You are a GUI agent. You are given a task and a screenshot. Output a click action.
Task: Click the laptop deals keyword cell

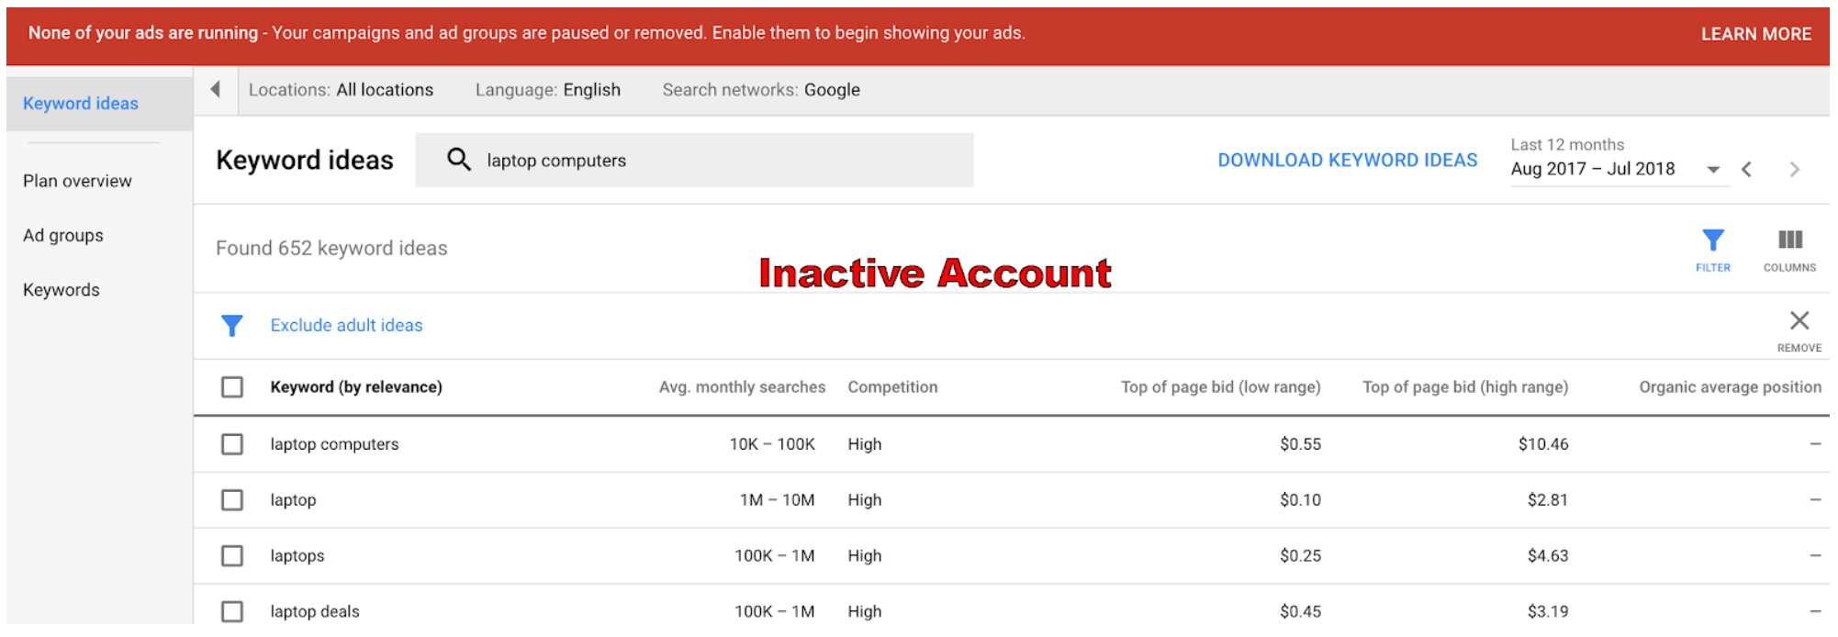pyautogui.click(x=315, y=612)
